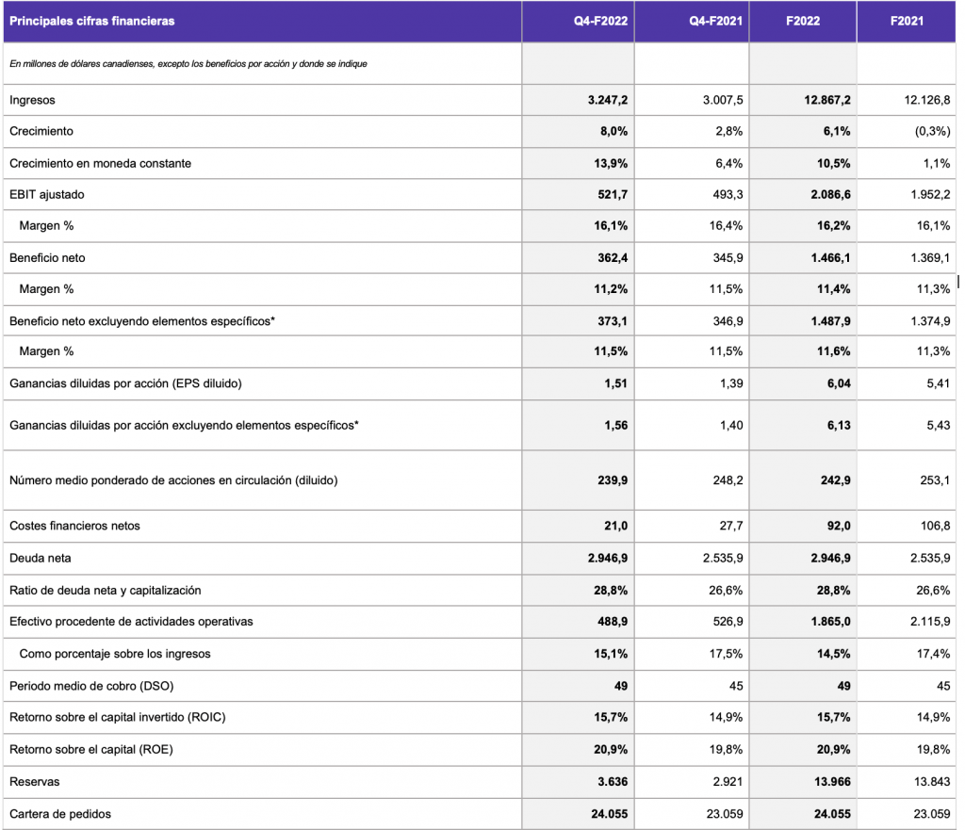Click the 'Costes financieros netos' label
This screenshot has width=965, height=830.
click(74, 526)
